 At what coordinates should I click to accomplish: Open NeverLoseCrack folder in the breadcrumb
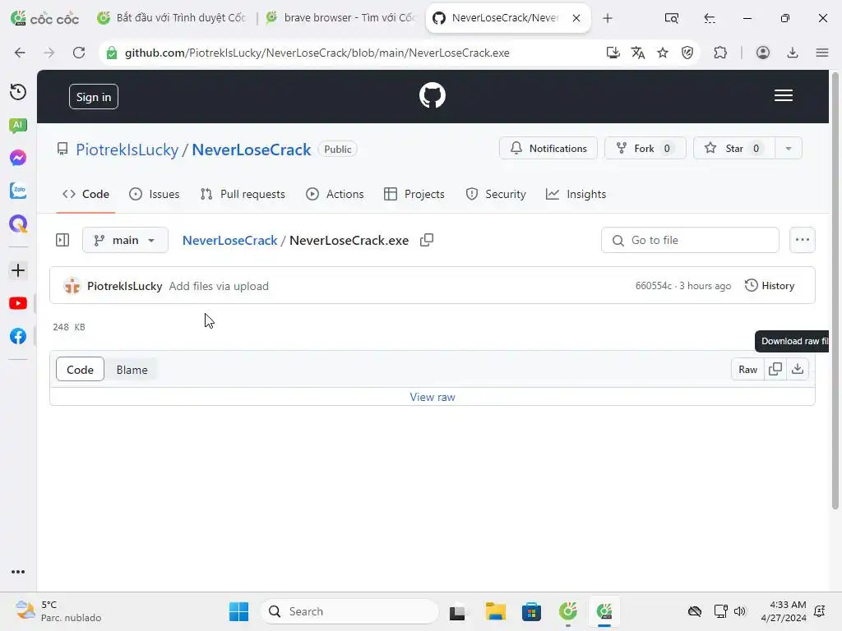click(x=230, y=241)
